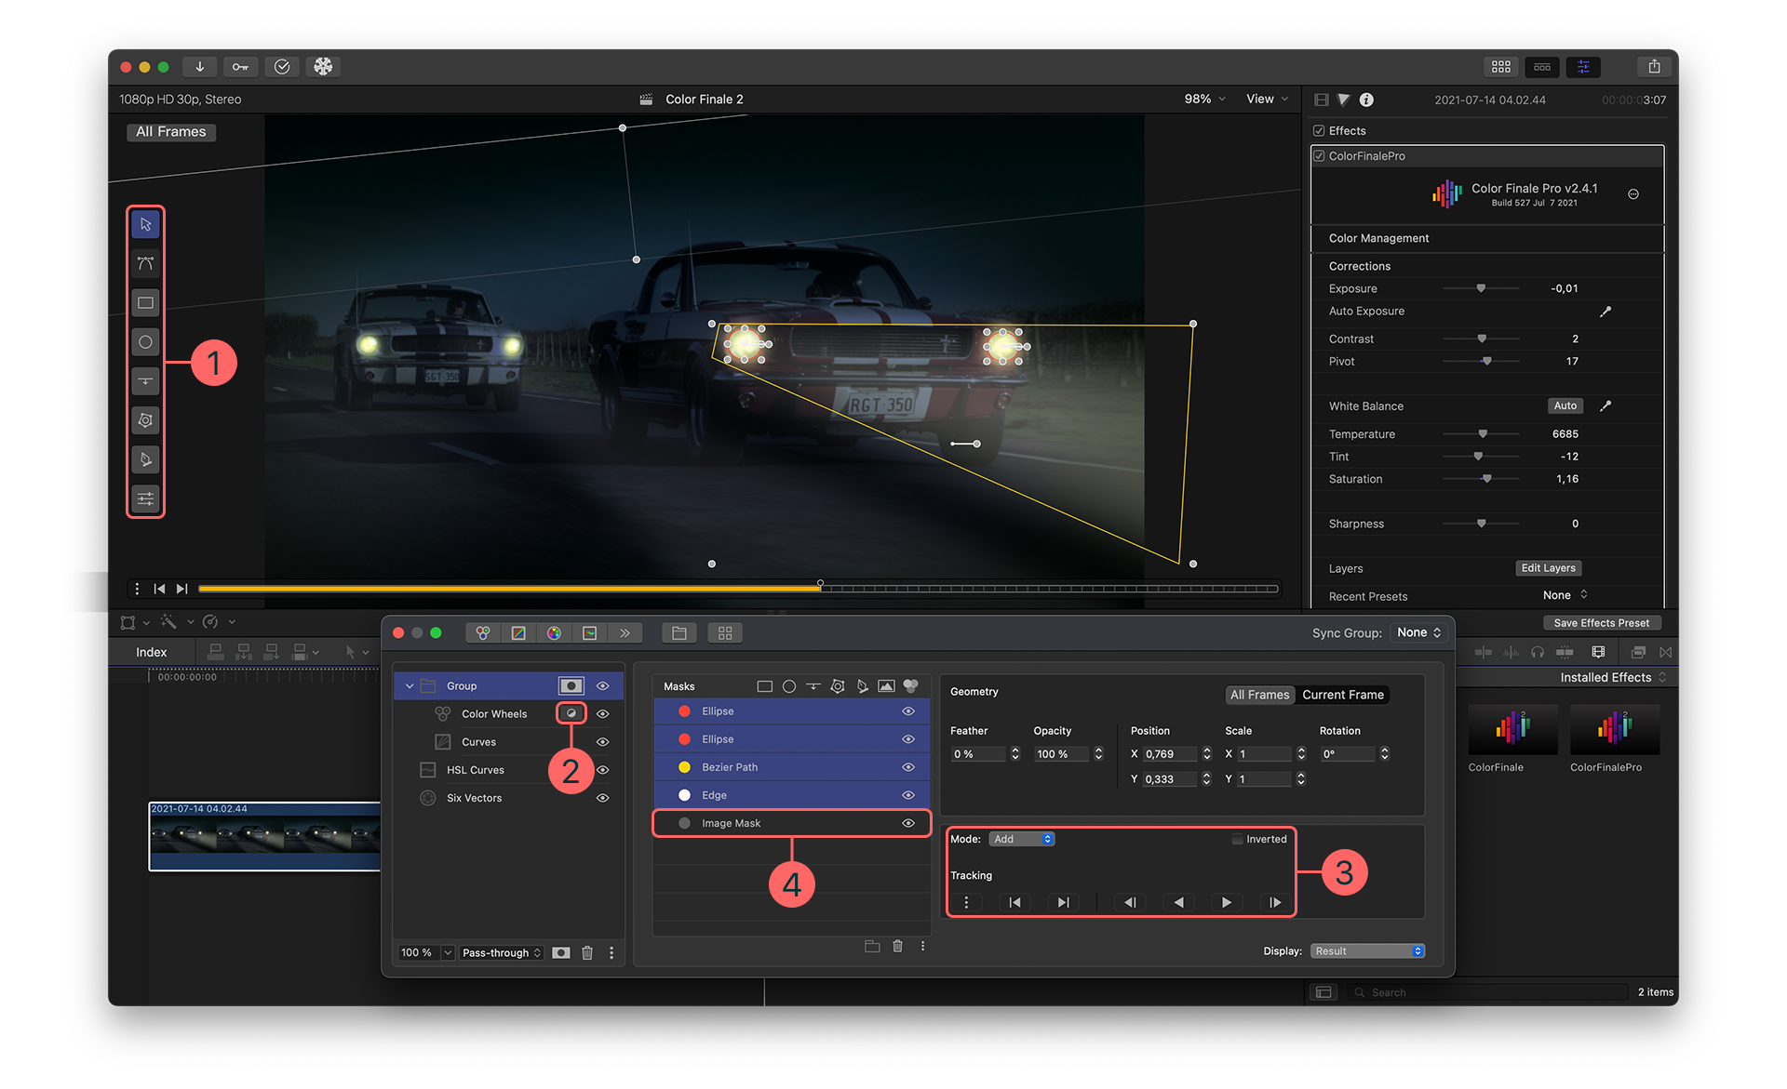This screenshot has height=1089, width=1787.
Task: Open the mask settings sliders tool
Action: coord(145,498)
